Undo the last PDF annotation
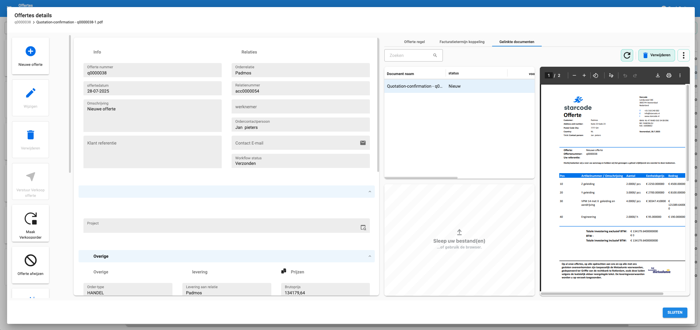Screen dimensions: 700x330 tap(625, 75)
